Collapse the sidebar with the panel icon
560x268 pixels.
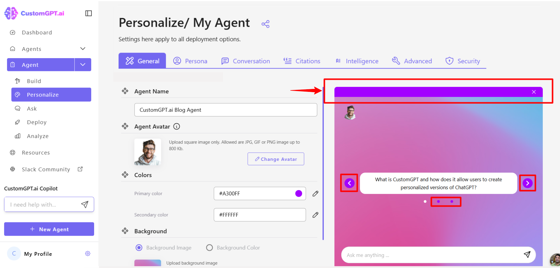click(x=89, y=13)
